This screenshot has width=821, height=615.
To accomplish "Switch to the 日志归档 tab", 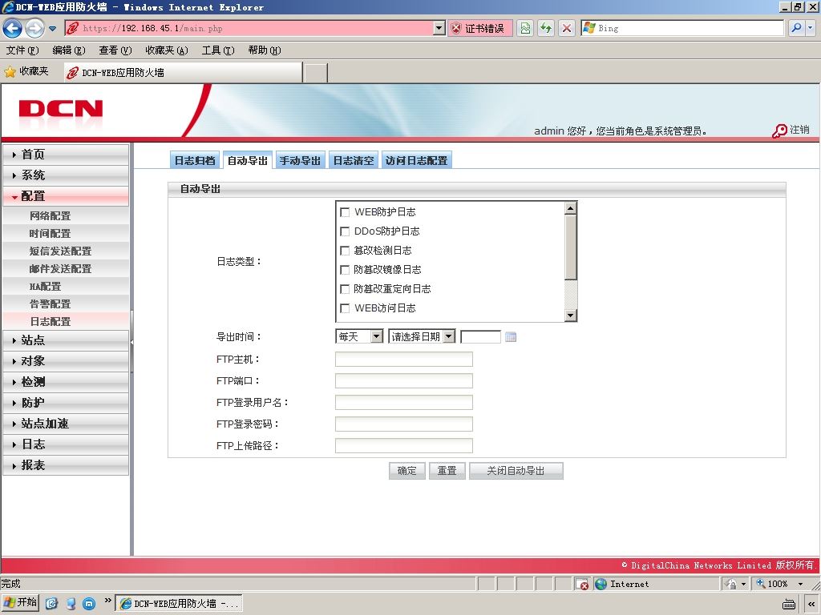I will (195, 160).
